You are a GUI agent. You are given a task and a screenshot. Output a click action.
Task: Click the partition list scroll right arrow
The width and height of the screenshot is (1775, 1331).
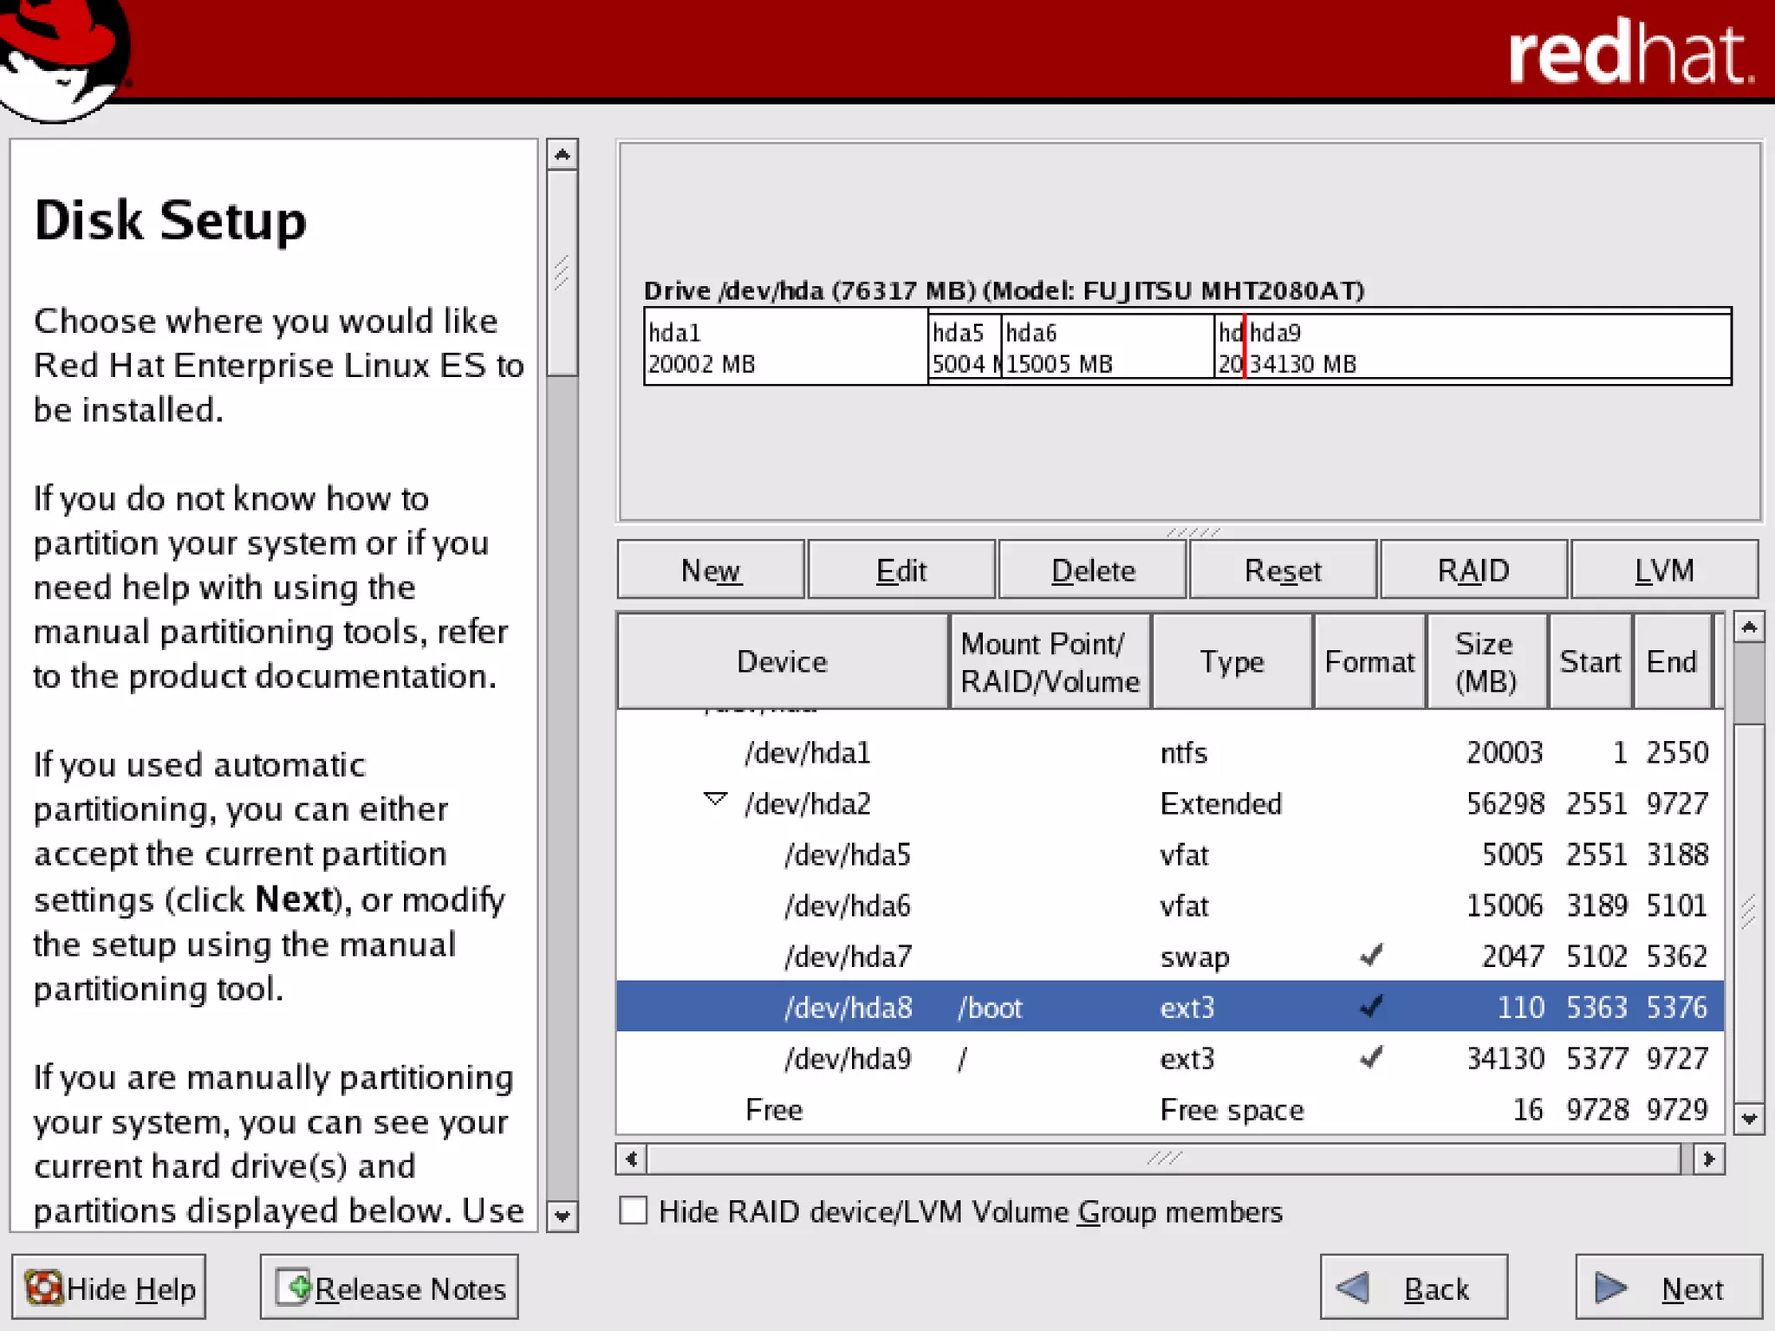coord(1708,1159)
